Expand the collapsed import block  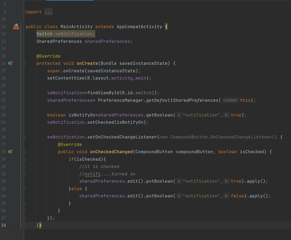(24, 12)
